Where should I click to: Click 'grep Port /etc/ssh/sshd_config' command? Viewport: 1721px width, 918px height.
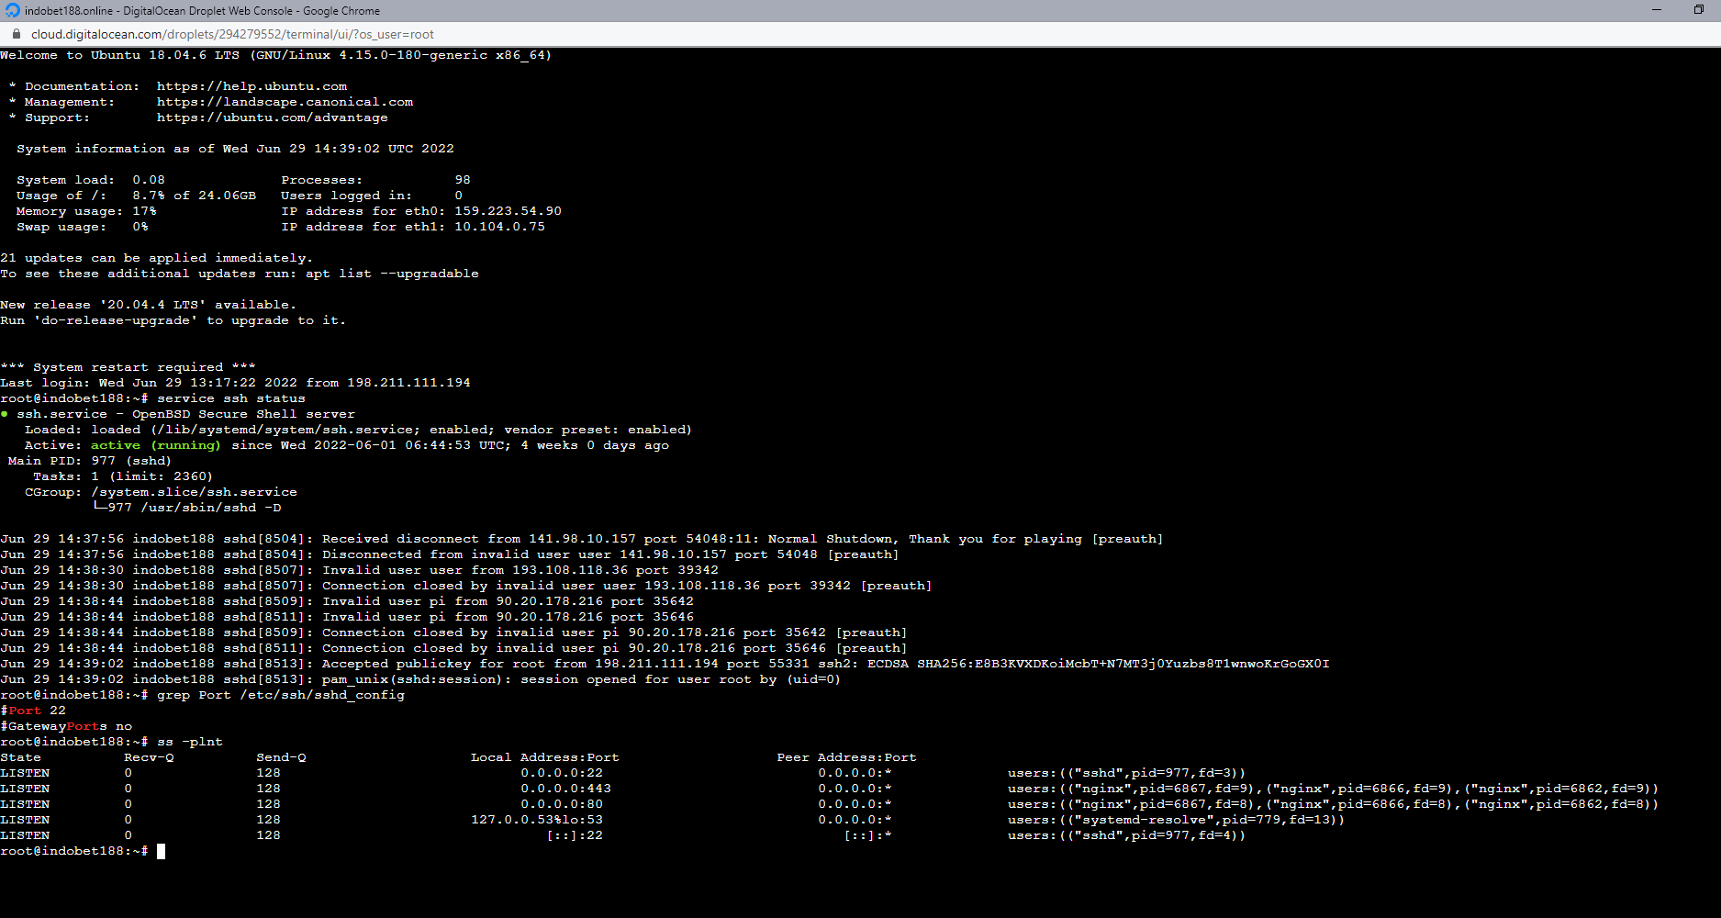[x=281, y=695]
